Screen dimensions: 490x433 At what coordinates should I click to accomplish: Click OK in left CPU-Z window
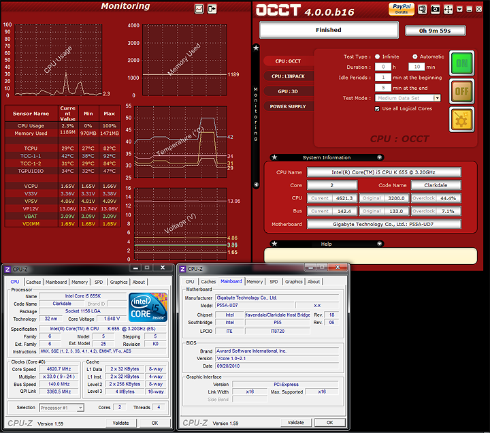(154, 423)
